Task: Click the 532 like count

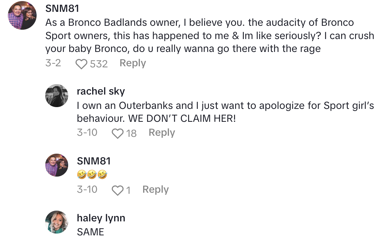Action: click(99, 64)
